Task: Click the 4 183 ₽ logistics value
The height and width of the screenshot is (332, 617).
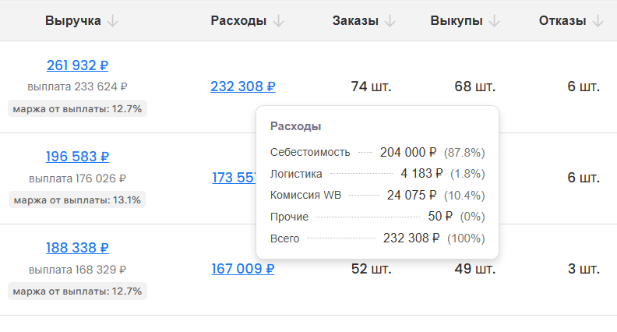Action: (x=421, y=174)
